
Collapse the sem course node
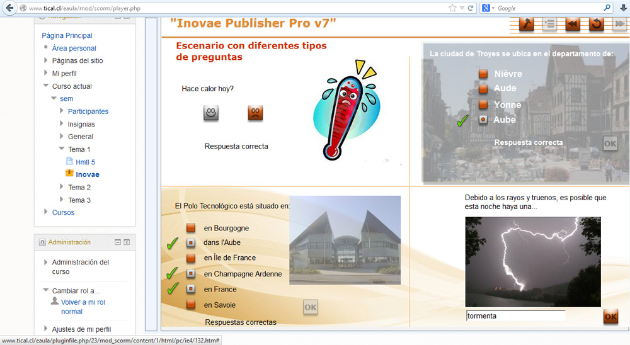(x=54, y=98)
